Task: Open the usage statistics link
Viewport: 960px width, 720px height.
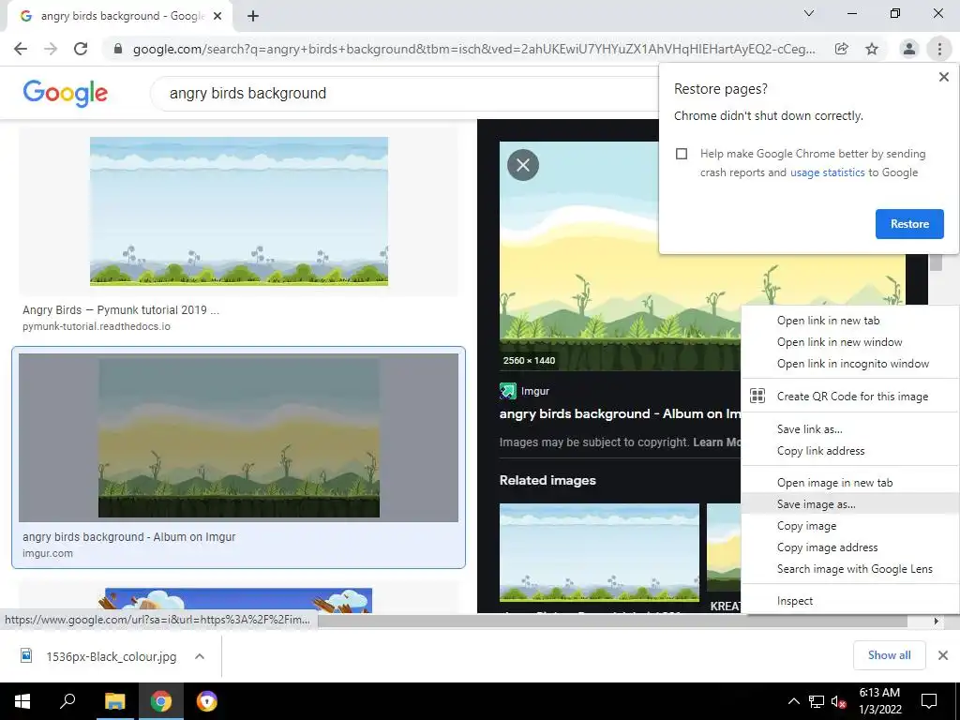Action: (x=827, y=172)
